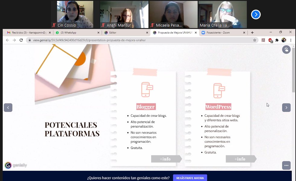Viewport: 296px width, 181px height.
Task: Click the Genially logo
Action: tap(16, 165)
